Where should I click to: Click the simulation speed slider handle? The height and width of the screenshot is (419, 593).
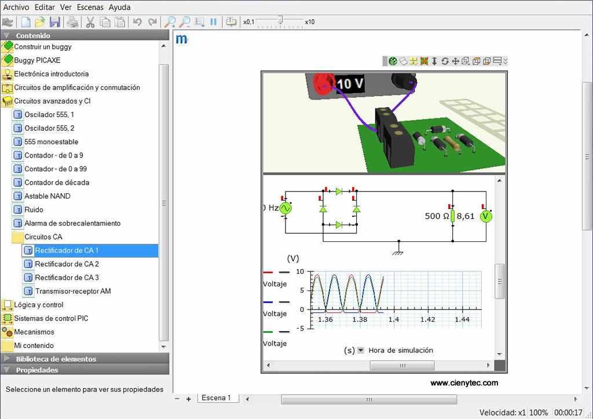click(280, 21)
